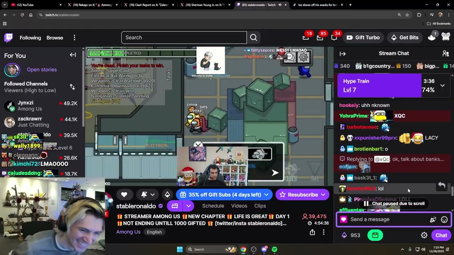This screenshot has height=255, width=454.
Task: Click the Gift Turbo button
Action: point(363,38)
